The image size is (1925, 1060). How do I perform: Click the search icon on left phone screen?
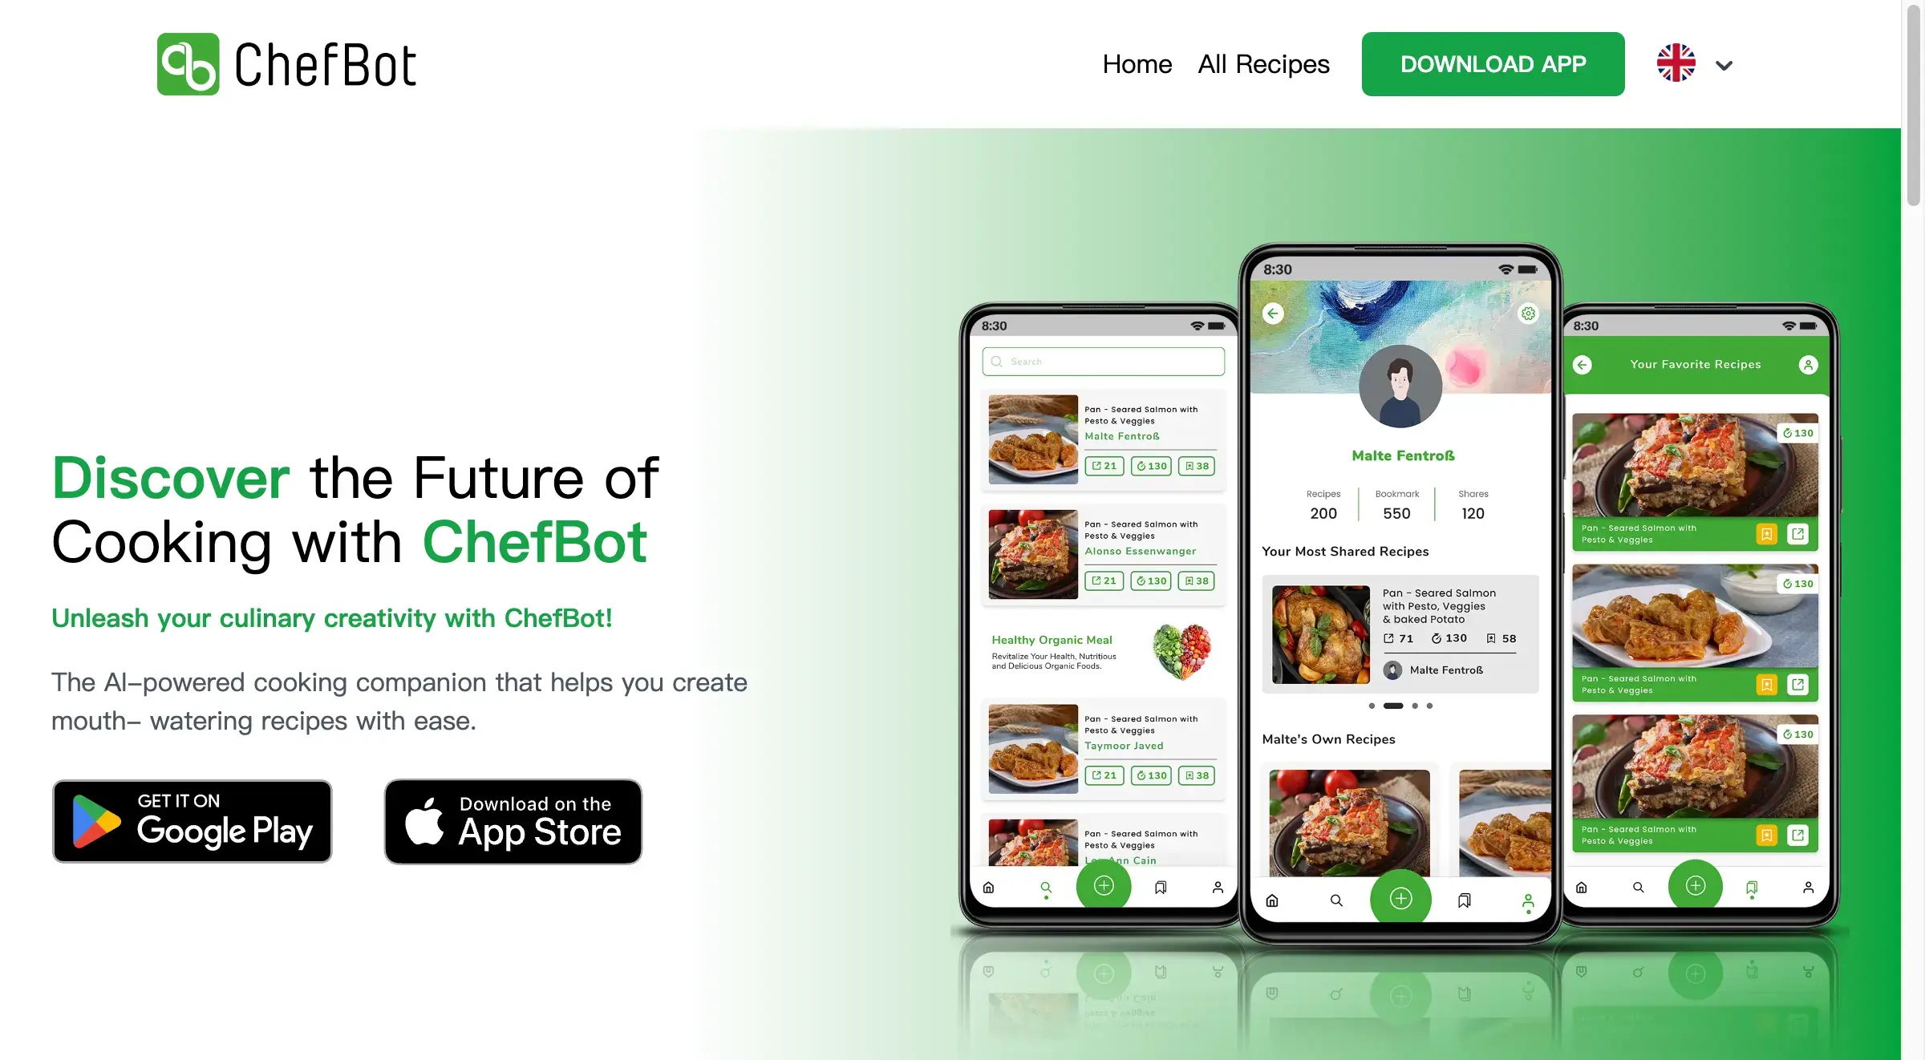coord(1045,888)
